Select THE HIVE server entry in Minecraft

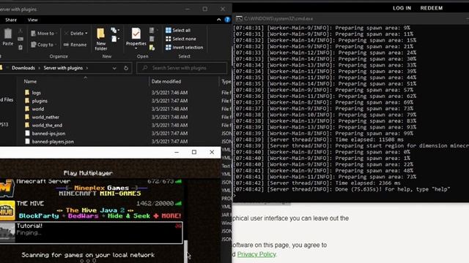tap(91, 210)
